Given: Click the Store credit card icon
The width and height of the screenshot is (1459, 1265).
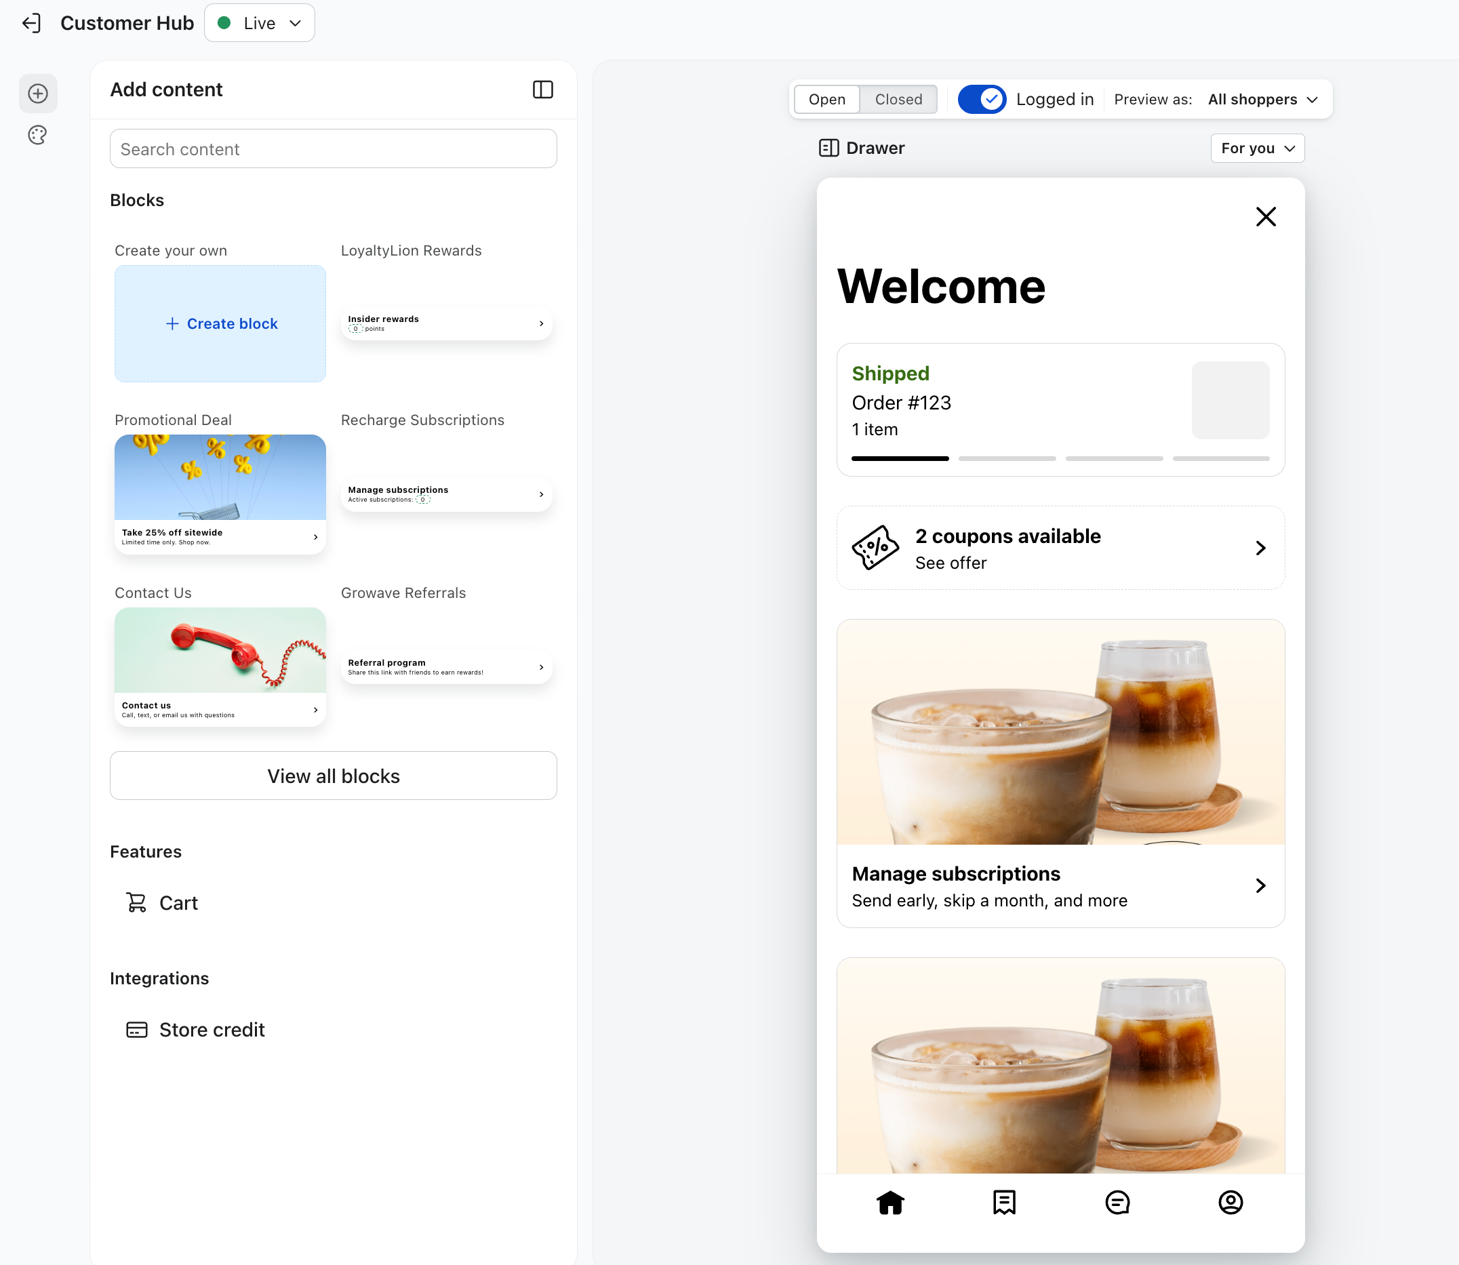Looking at the screenshot, I should 137,1030.
